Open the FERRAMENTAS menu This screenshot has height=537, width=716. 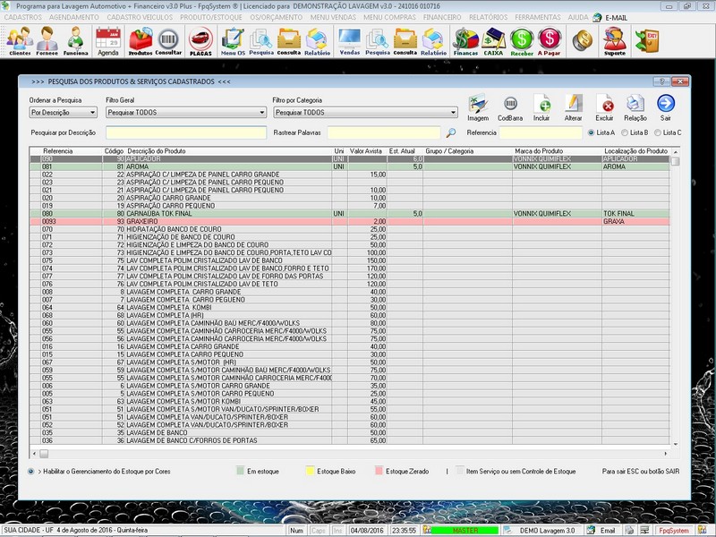pos(538,17)
